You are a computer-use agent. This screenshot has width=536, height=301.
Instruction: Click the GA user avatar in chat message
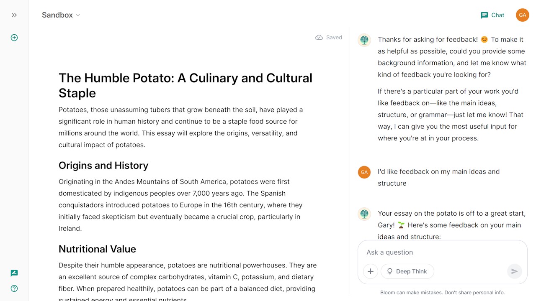[364, 172]
